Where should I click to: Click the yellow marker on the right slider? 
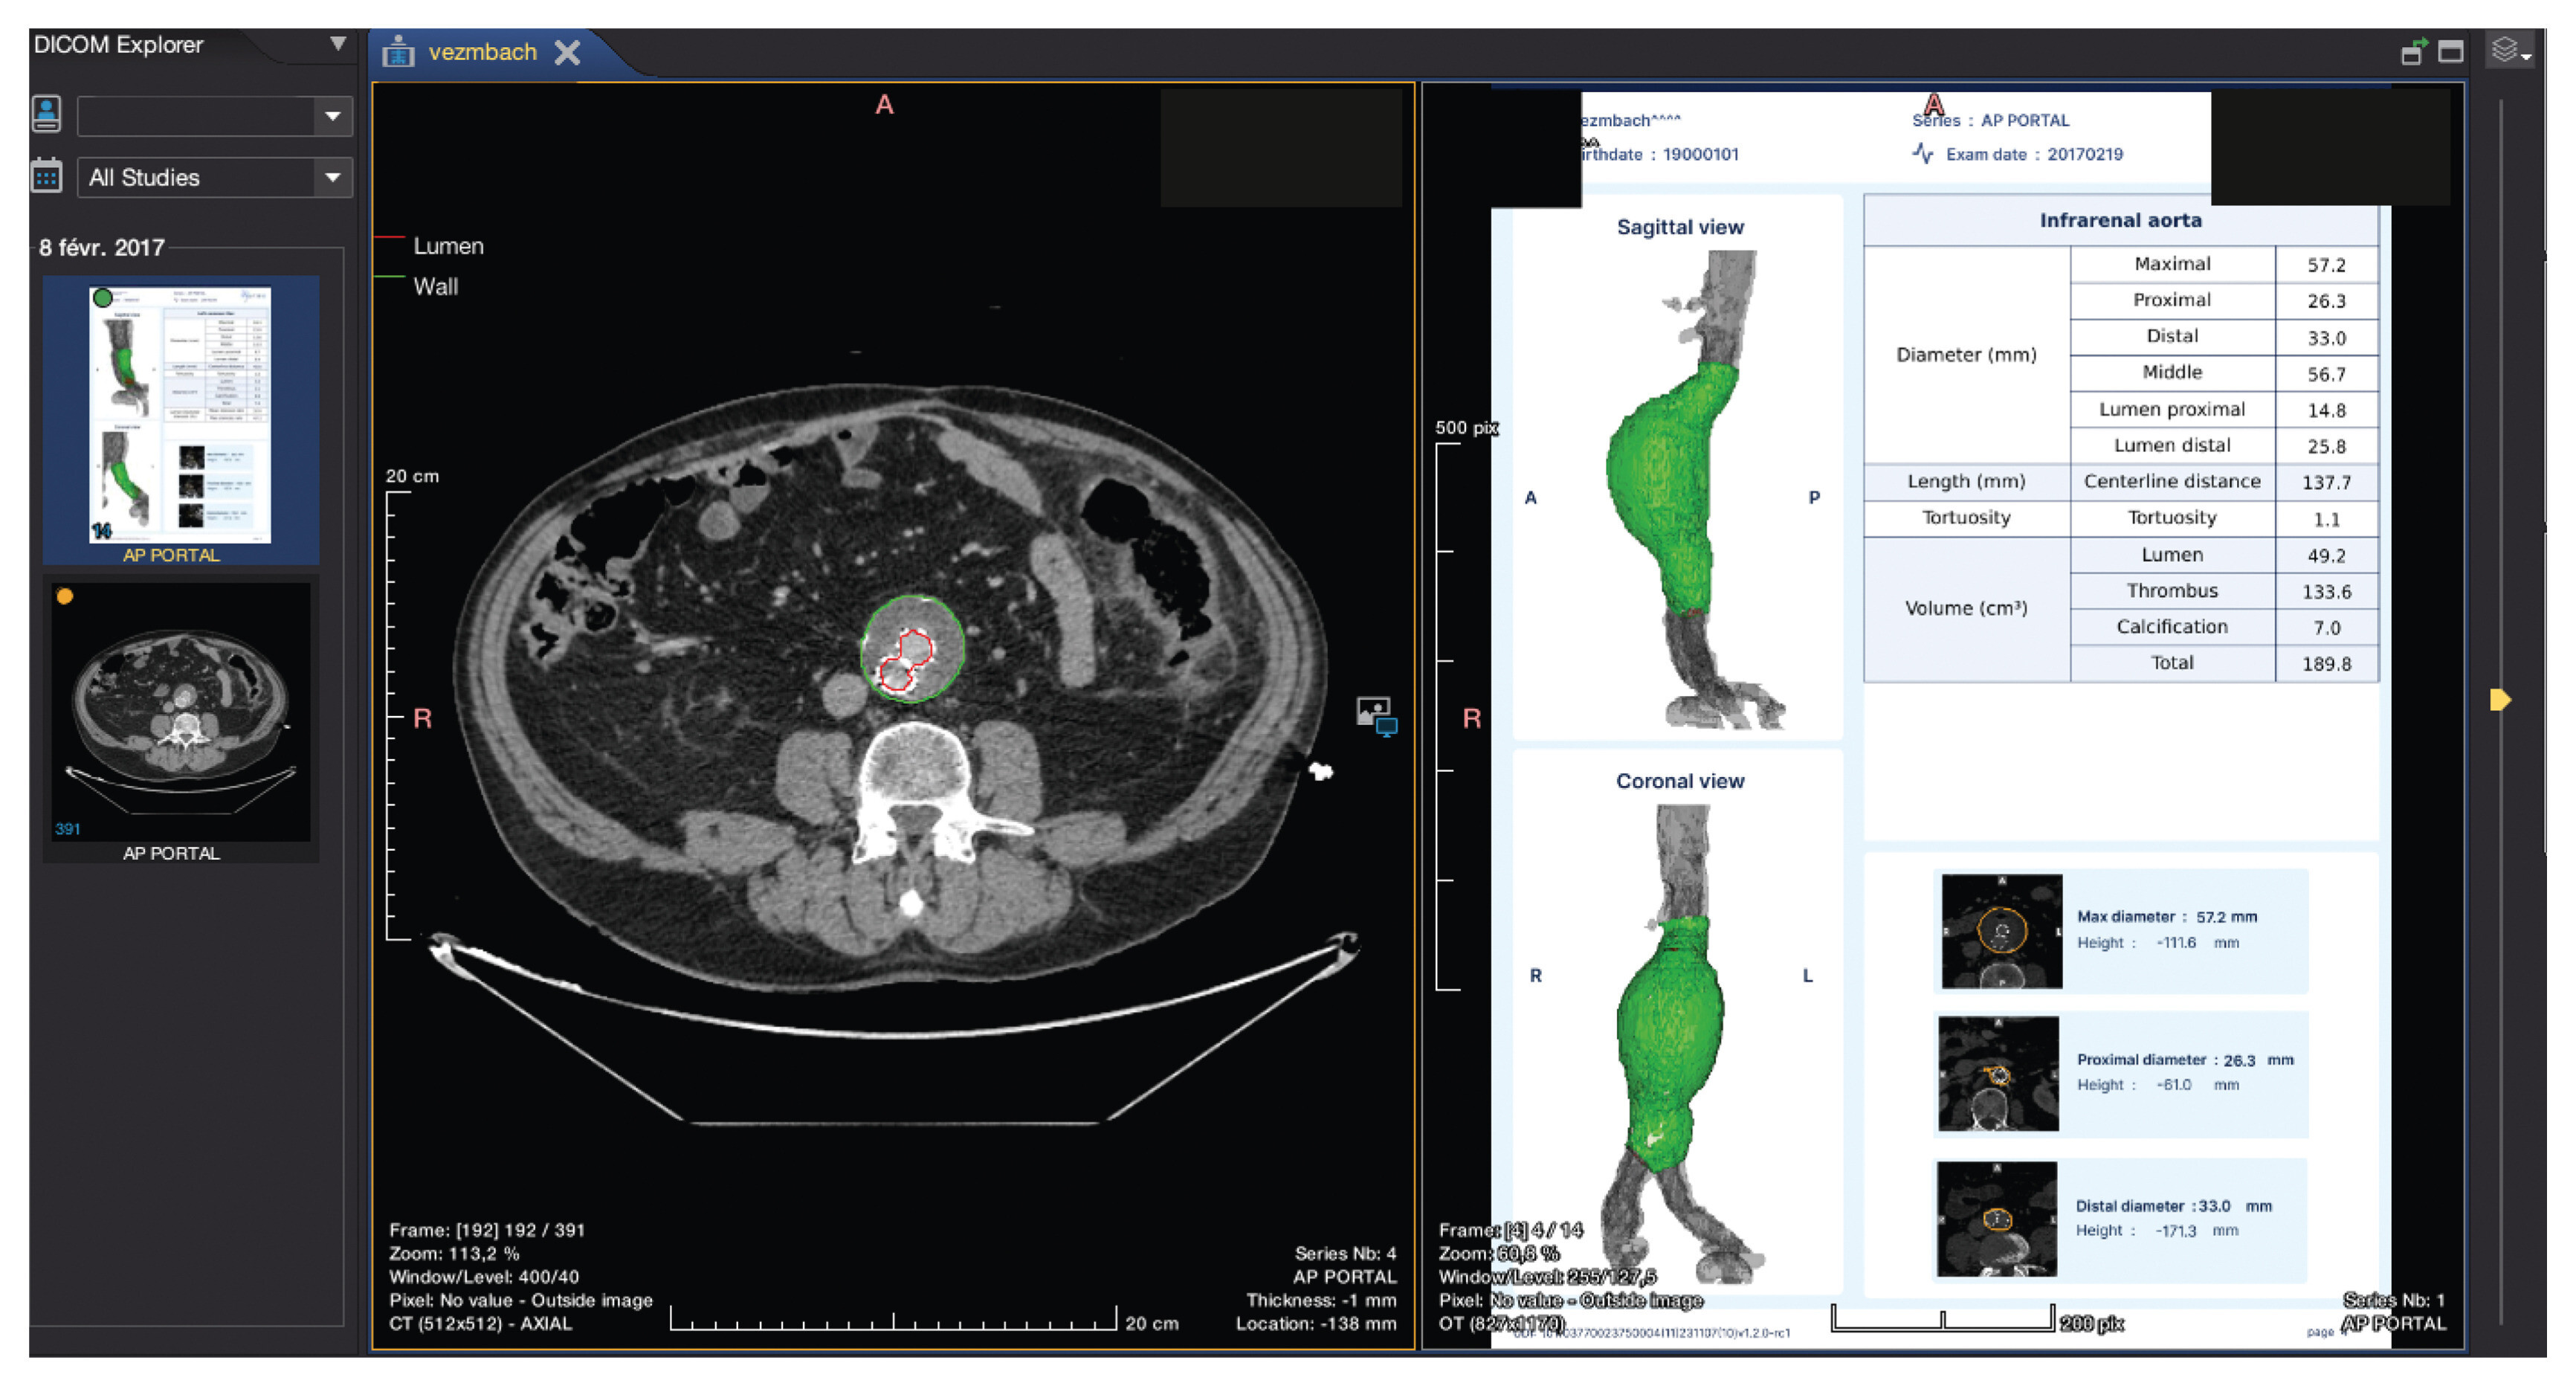tap(2499, 699)
